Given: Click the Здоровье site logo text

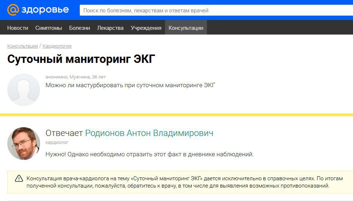Looking at the screenshot, I should [x=45, y=10].
